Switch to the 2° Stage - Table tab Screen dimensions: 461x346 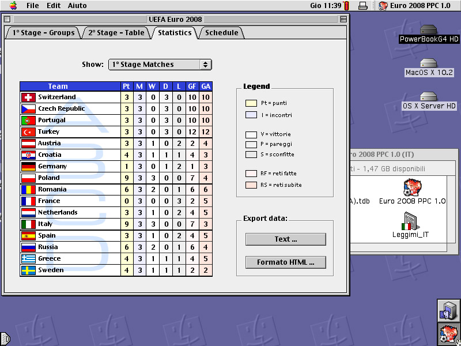click(116, 33)
